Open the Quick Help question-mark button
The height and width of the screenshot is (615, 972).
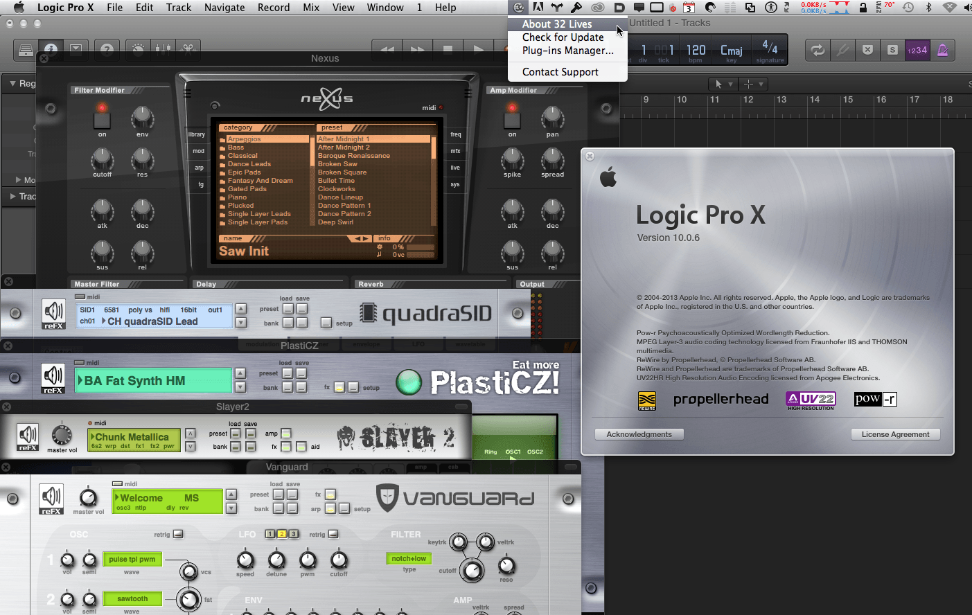point(107,50)
